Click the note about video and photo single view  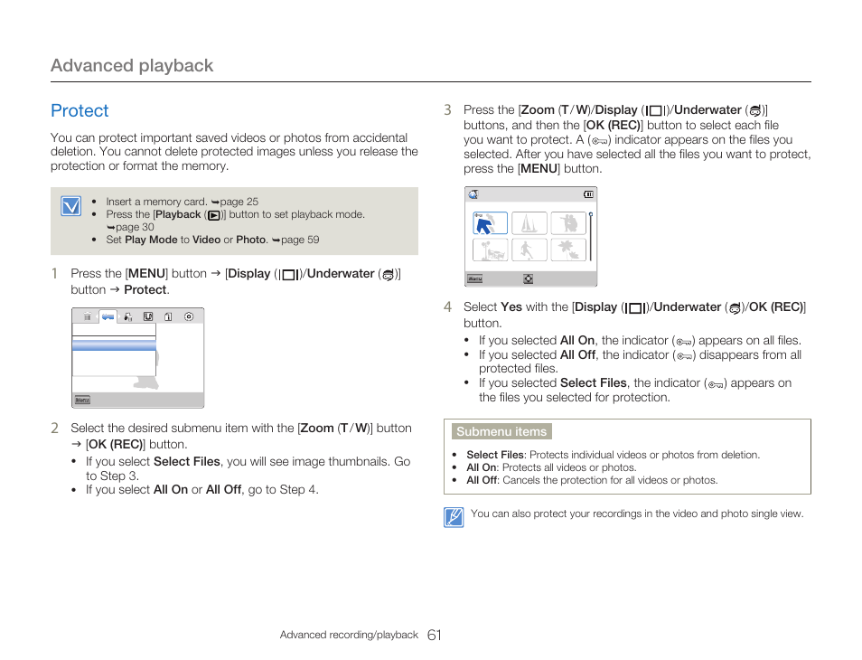click(x=637, y=514)
